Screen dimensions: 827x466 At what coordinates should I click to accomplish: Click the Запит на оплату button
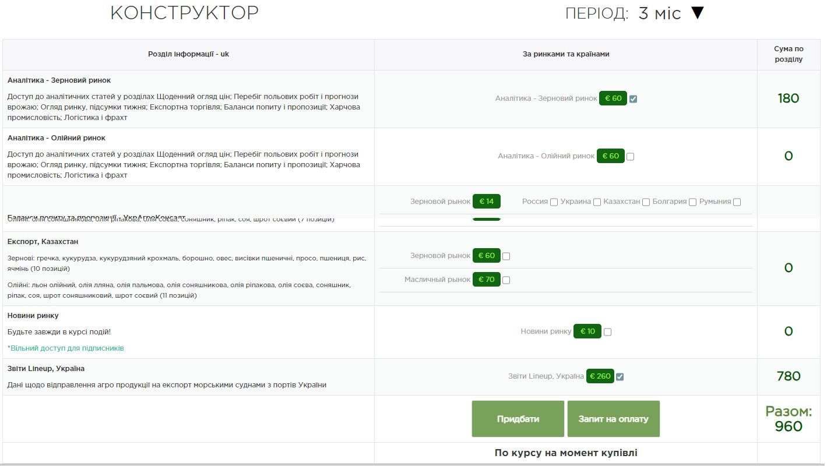(613, 419)
